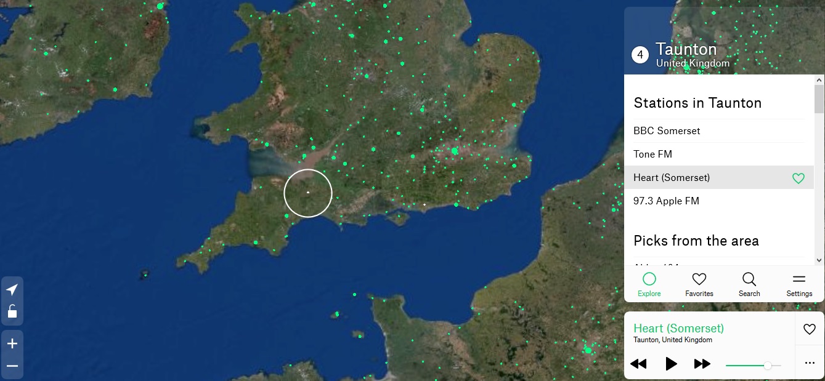
Task: Open the Search tab
Action: [x=749, y=285]
